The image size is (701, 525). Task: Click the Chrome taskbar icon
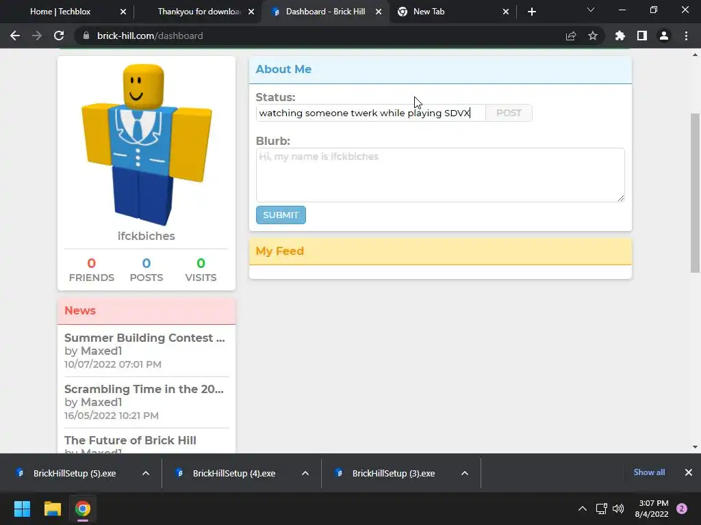tap(83, 509)
